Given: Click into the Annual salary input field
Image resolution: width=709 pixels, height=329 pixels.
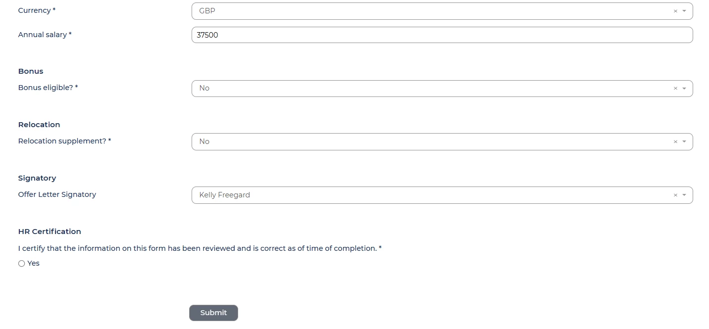Looking at the screenshot, I should tap(442, 35).
